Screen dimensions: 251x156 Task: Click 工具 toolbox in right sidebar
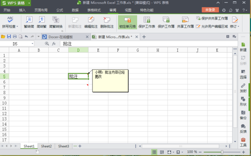243,142
